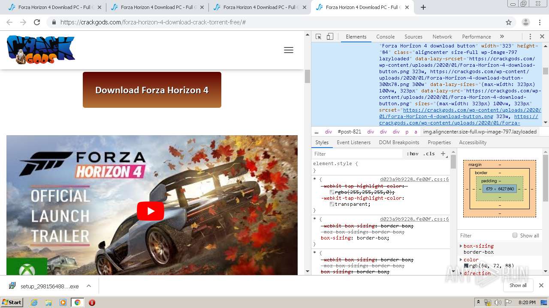The height and width of the screenshot is (308, 549).
Task: Open the DevTools three-dot customize menu
Action: pyautogui.click(x=530, y=37)
